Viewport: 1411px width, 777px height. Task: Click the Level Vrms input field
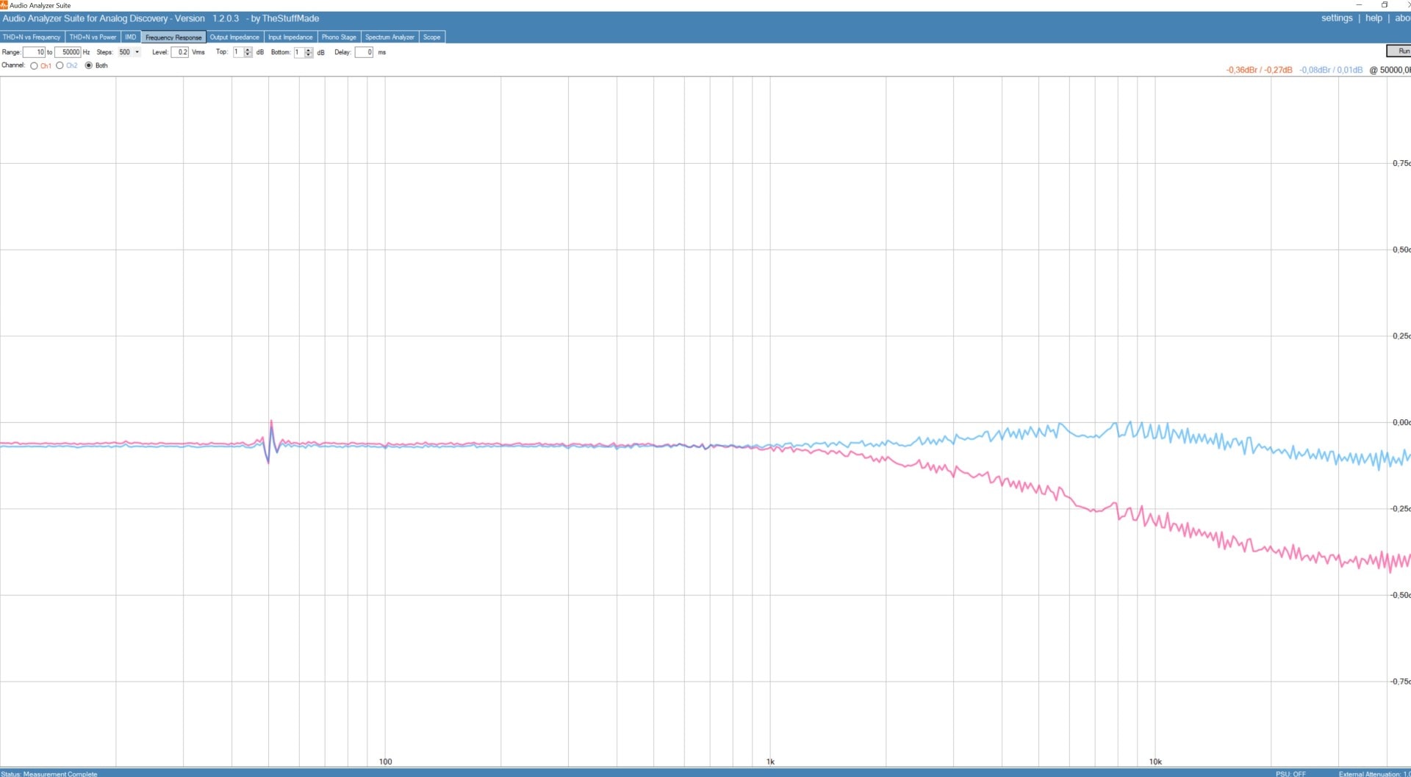coord(180,52)
